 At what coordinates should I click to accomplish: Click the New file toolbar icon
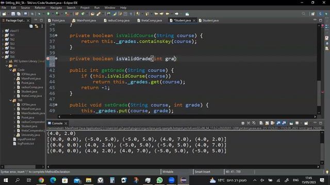[4, 14]
